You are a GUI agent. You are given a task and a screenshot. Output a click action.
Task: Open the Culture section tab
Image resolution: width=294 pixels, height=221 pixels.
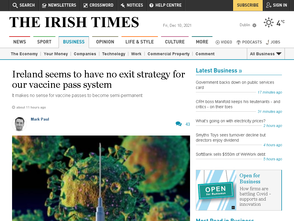(175, 42)
